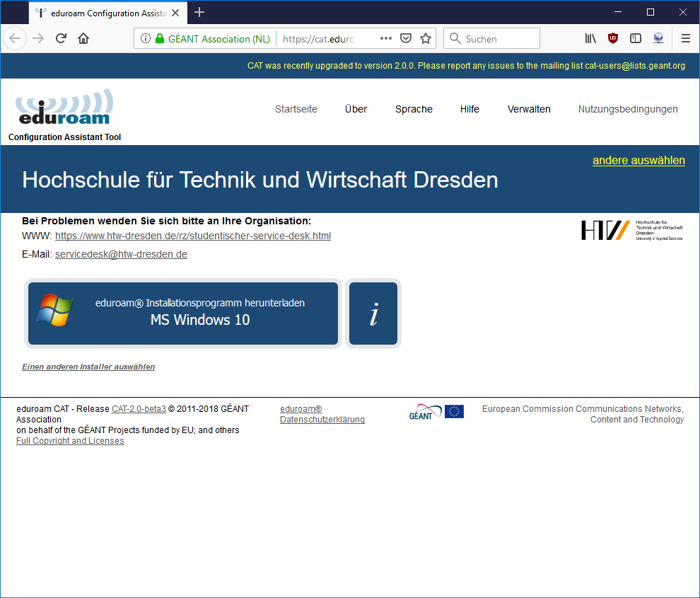Click the 'Hochschule für Technik und Wirtschaft Dresden' heading
The height and width of the screenshot is (598, 700).
coord(260,180)
